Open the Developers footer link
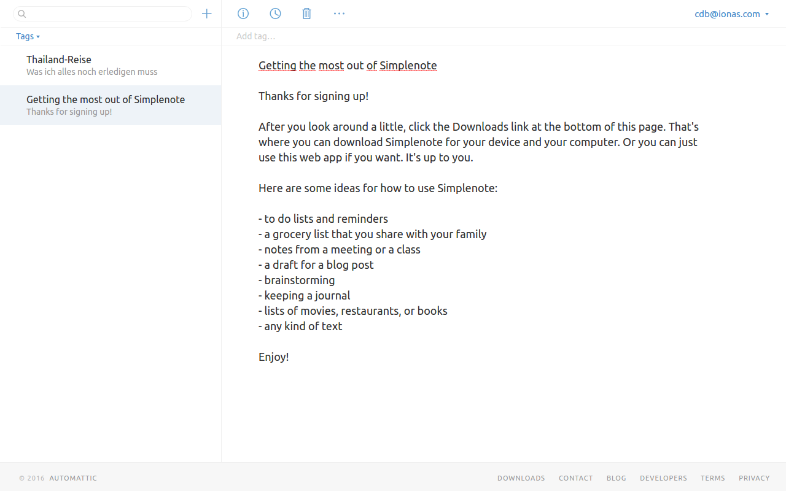Image resolution: width=786 pixels, height=491 pixels. click(x=664, y=478)
